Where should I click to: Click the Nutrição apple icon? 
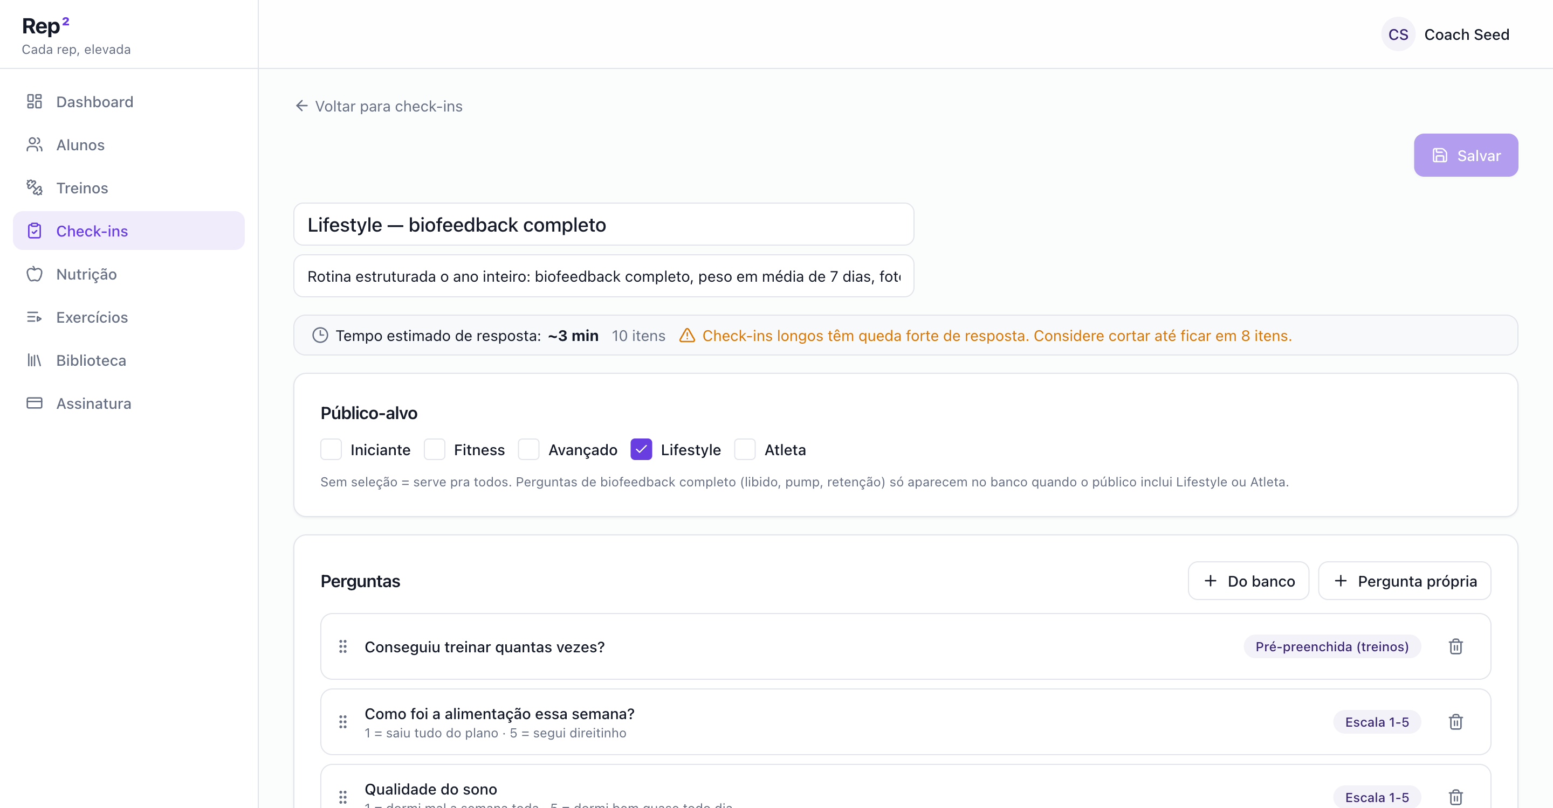(x=35, y=274)
